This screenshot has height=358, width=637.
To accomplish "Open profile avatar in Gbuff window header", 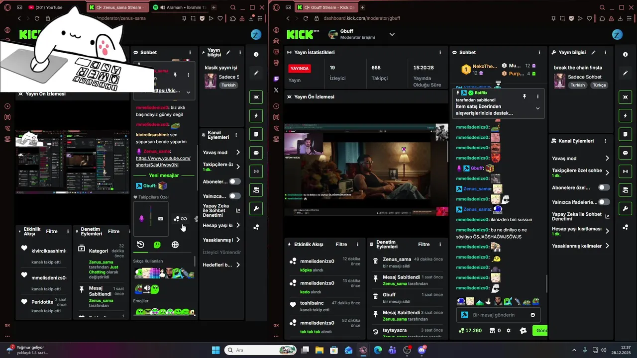I will [617, 35].
